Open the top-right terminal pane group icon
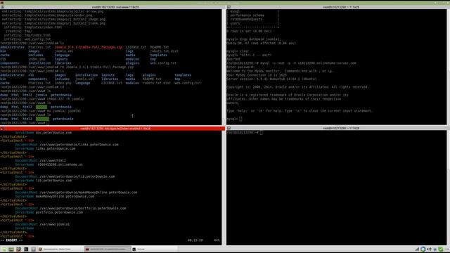The image size is (450, 253). click(229, 7)
